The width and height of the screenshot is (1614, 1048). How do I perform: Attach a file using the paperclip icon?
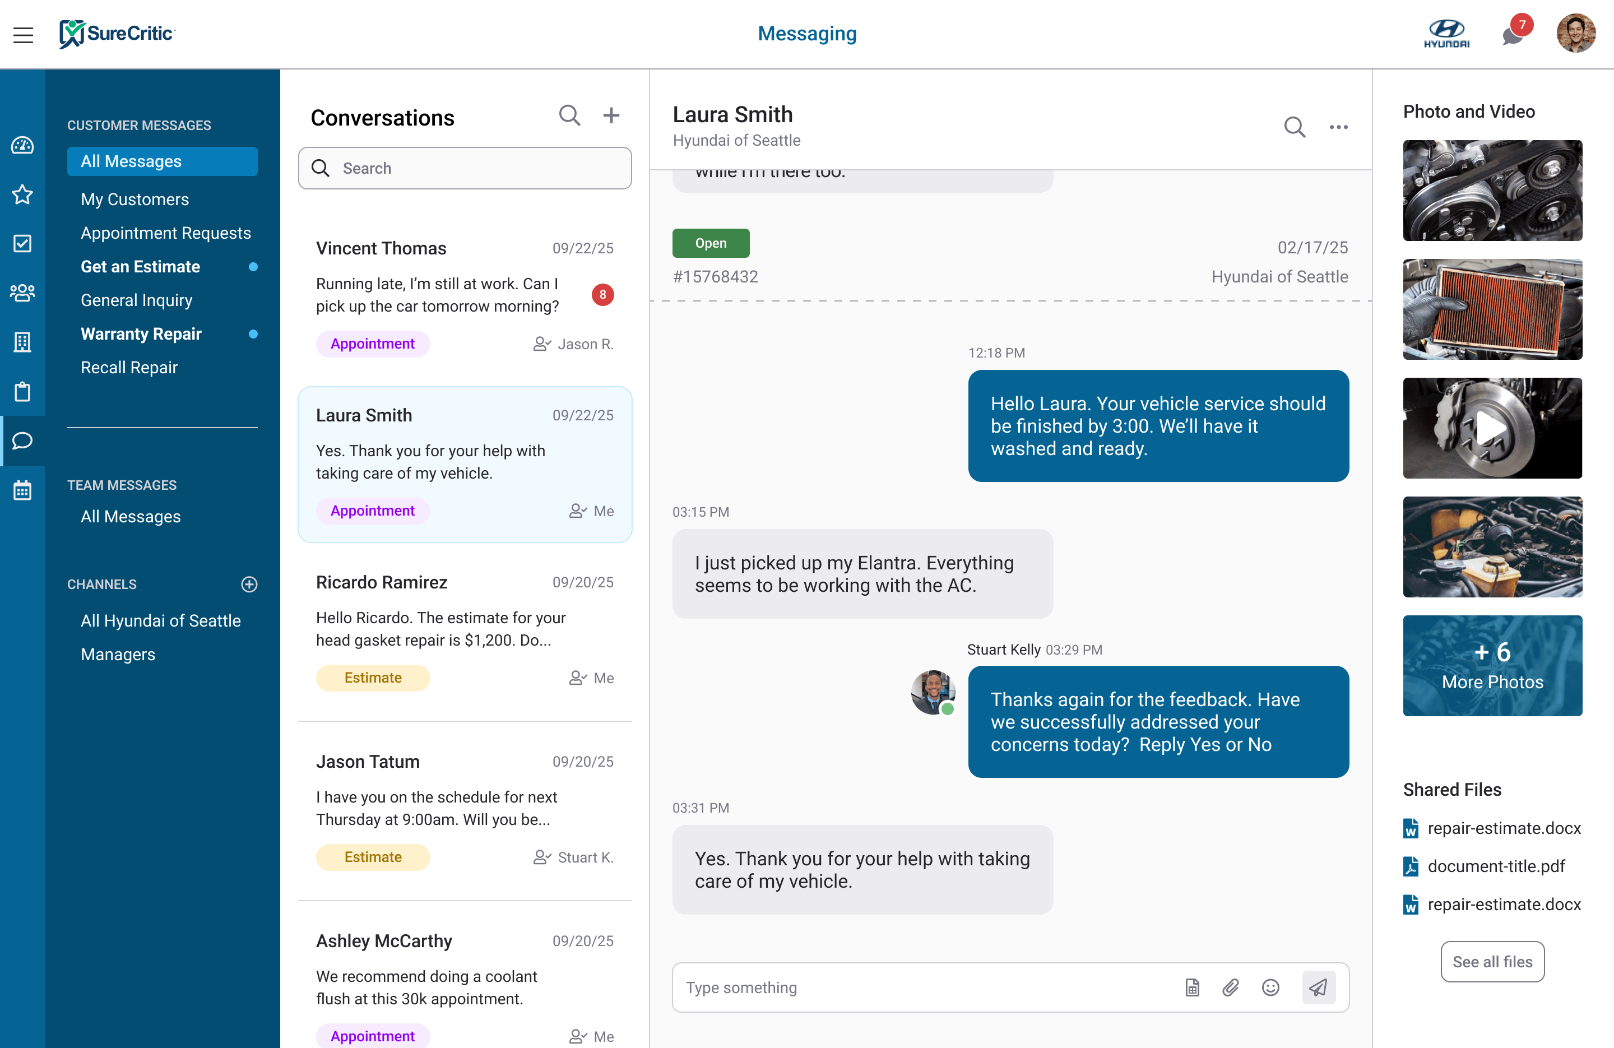pyautogui.click(x=1231, y=987)
